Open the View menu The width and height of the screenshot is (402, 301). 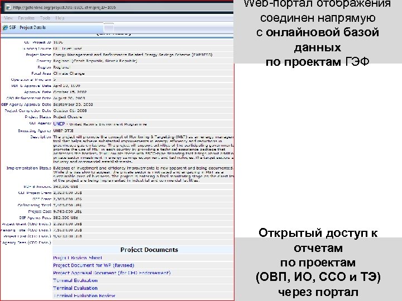[x=8, y=18]
